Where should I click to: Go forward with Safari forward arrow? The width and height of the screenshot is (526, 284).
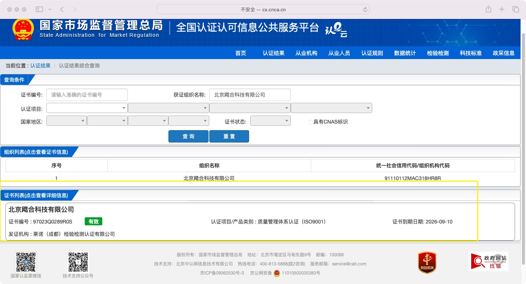click(x=75, y=9)
